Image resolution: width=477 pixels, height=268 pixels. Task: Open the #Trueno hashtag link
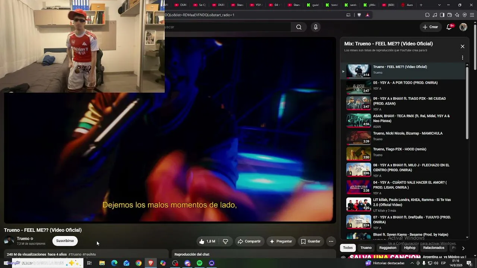pyautogui.click(x=75, y=255)
